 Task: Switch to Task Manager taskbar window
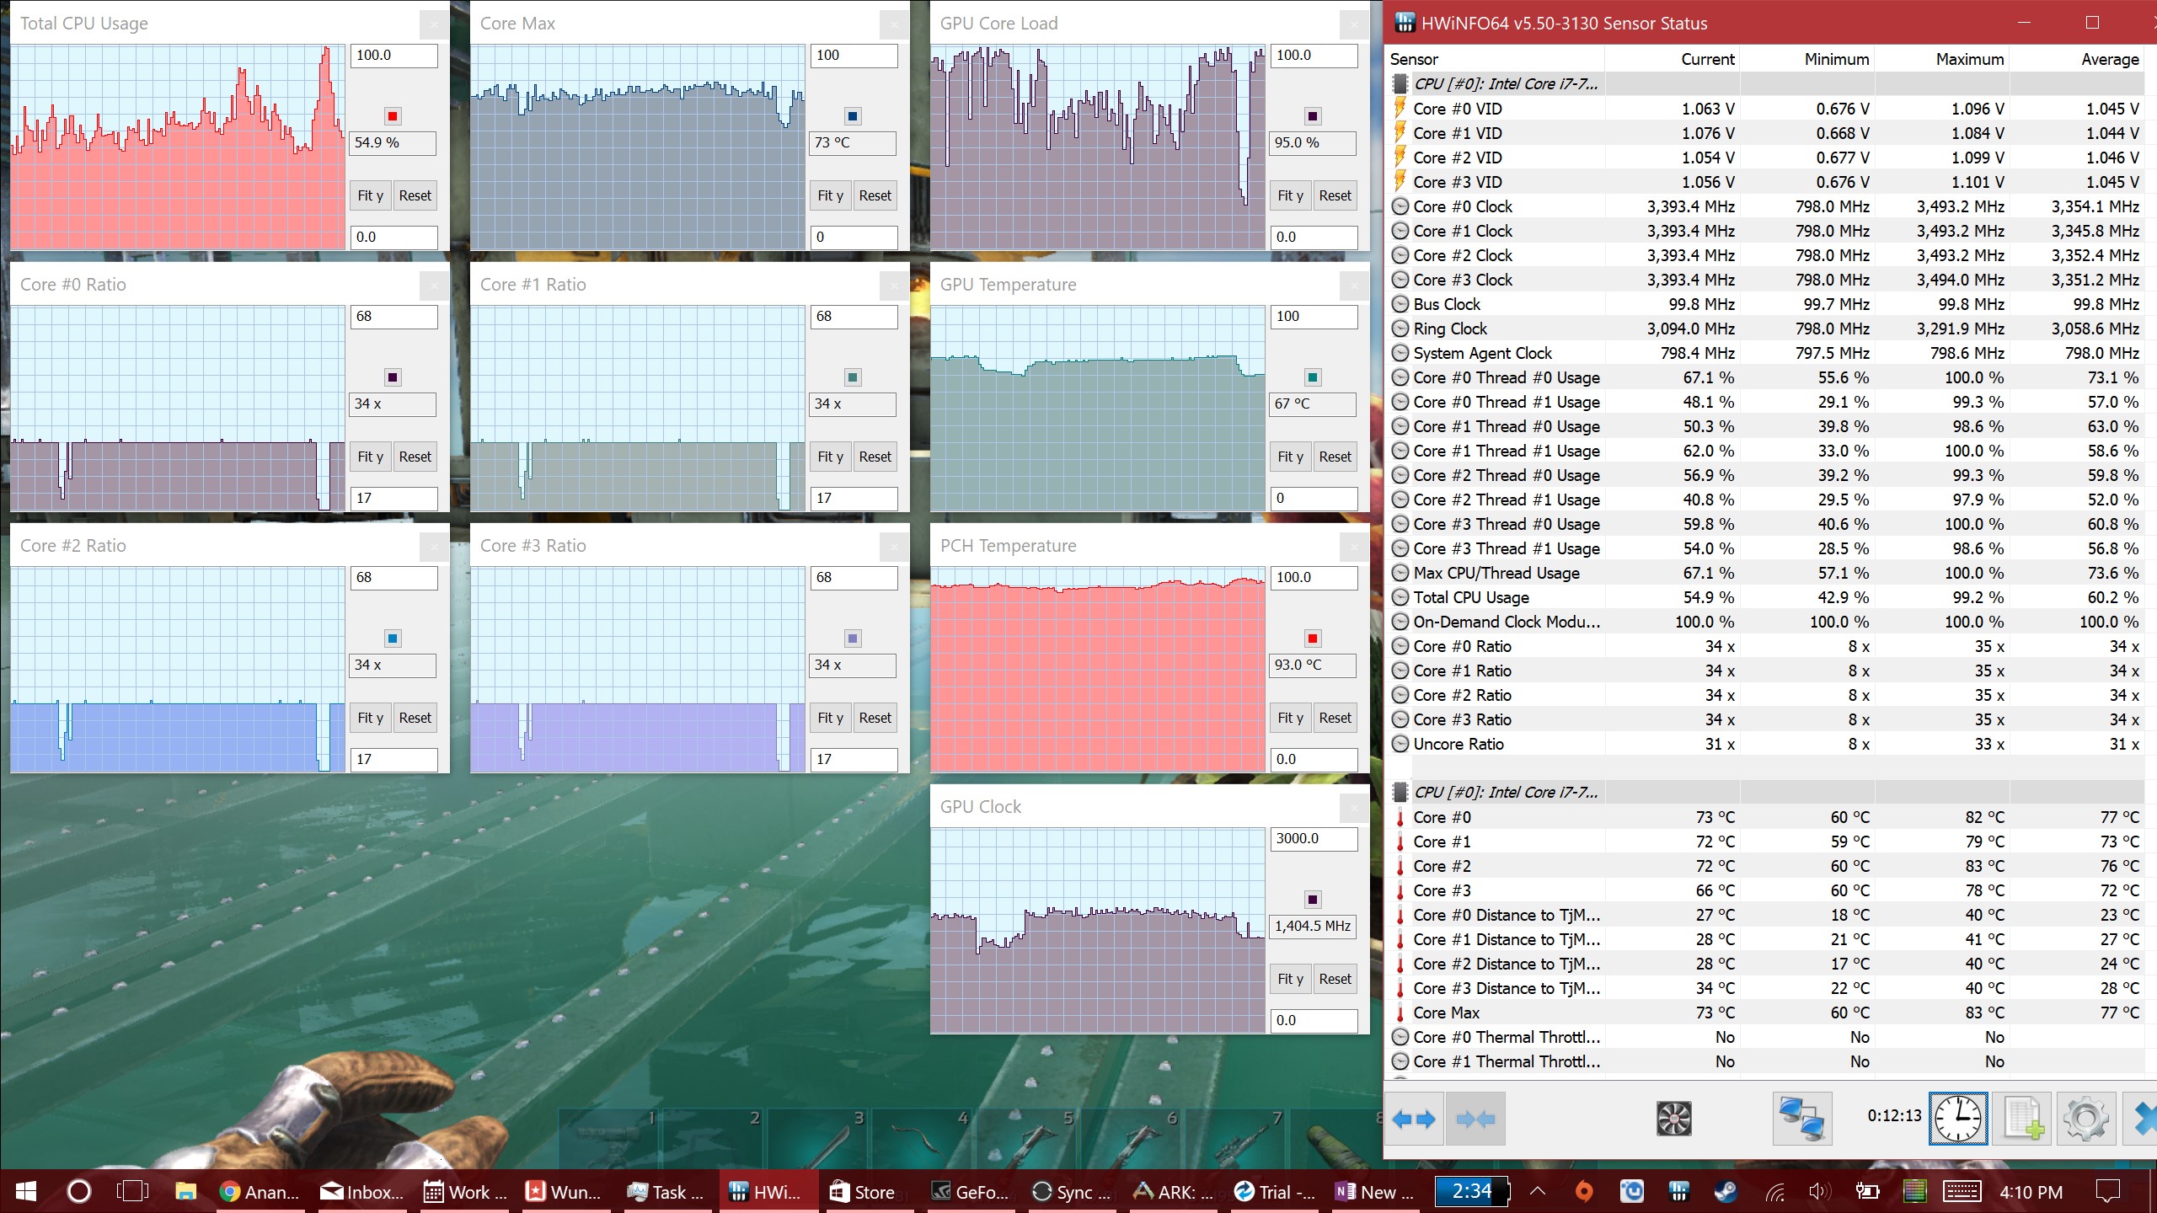(667, 1191)
